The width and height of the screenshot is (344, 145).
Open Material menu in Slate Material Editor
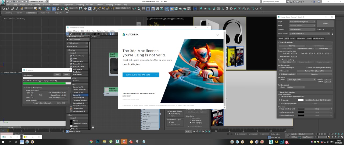click(76, 31)
